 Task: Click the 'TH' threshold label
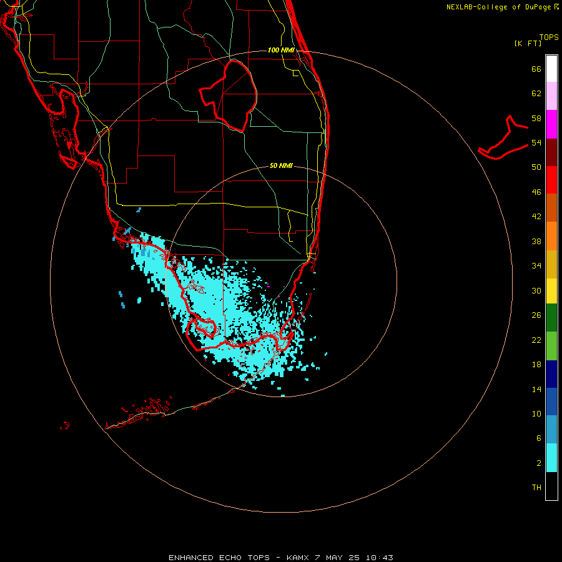[536, 488]
